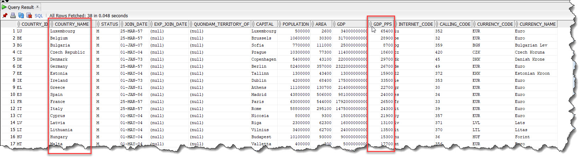Click the sort icon on the JOIN_DATE column

click(x=122, y=24)
